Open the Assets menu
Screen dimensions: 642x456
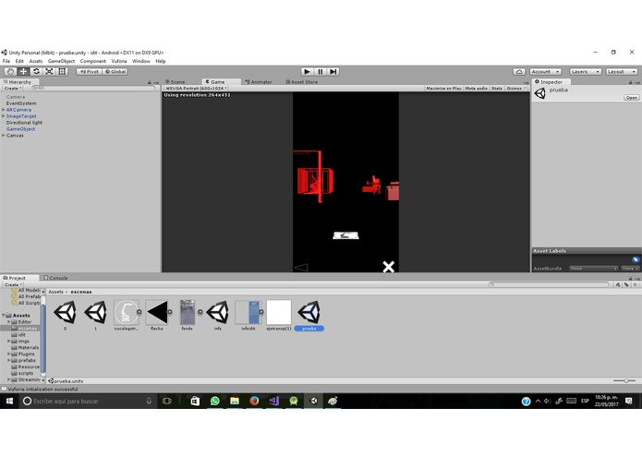click(36, 61)
